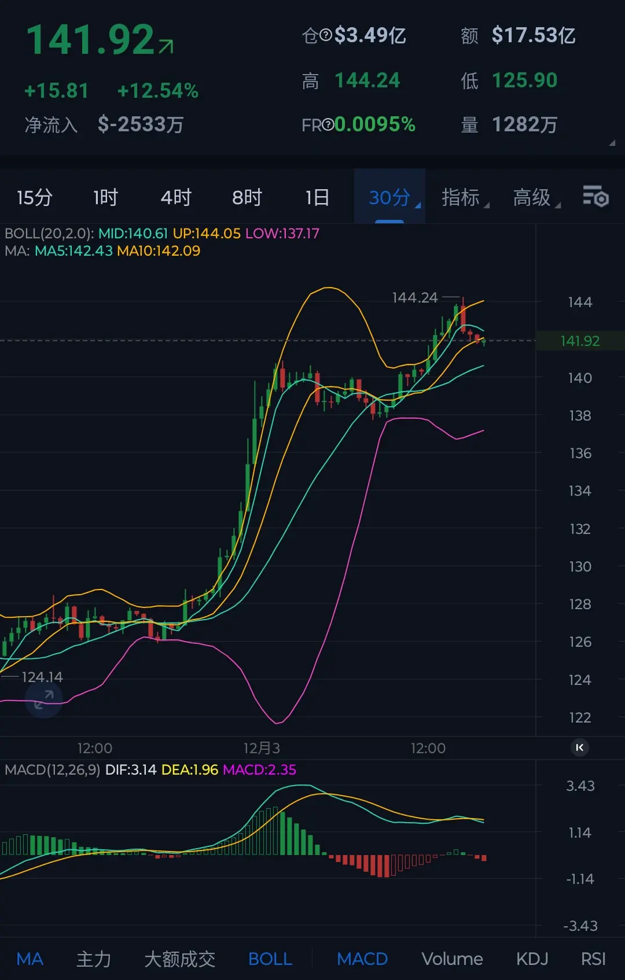Tap the FR funding rate help icon
Viewport: 625px width, 980px height.
click(x=328, y=124)
